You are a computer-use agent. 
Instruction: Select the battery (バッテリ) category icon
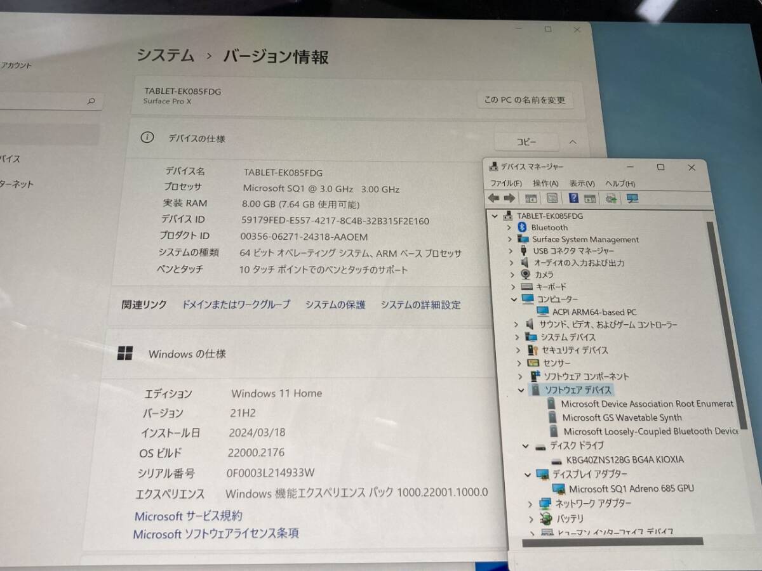(x=547, y=518)
